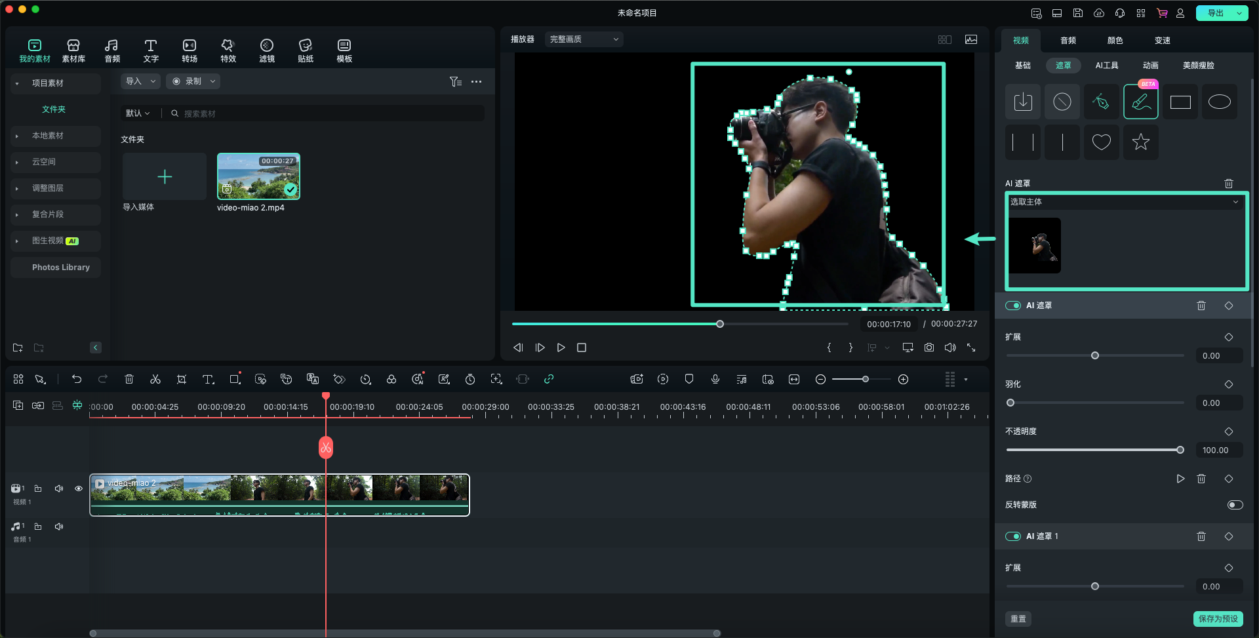Select the heart-shaped mask

coord(1101,142)
